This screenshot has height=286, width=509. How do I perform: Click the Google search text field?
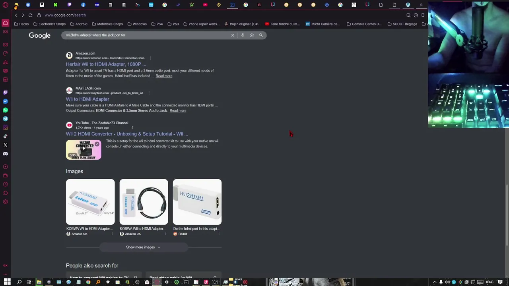click(147, 35)
